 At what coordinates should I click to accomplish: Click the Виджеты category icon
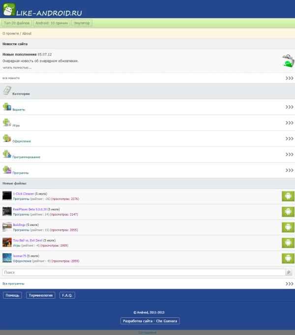(7, 107)
